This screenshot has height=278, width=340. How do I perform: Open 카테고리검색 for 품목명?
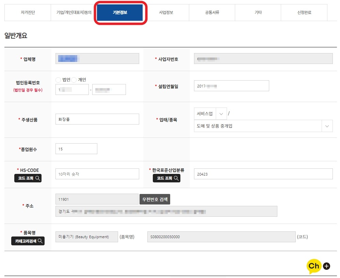[x=28, y=241]
